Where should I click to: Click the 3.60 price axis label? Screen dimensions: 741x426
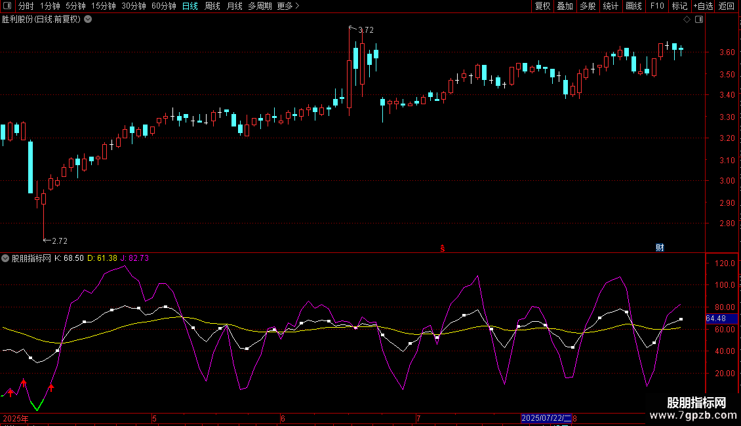coord(727,52)
